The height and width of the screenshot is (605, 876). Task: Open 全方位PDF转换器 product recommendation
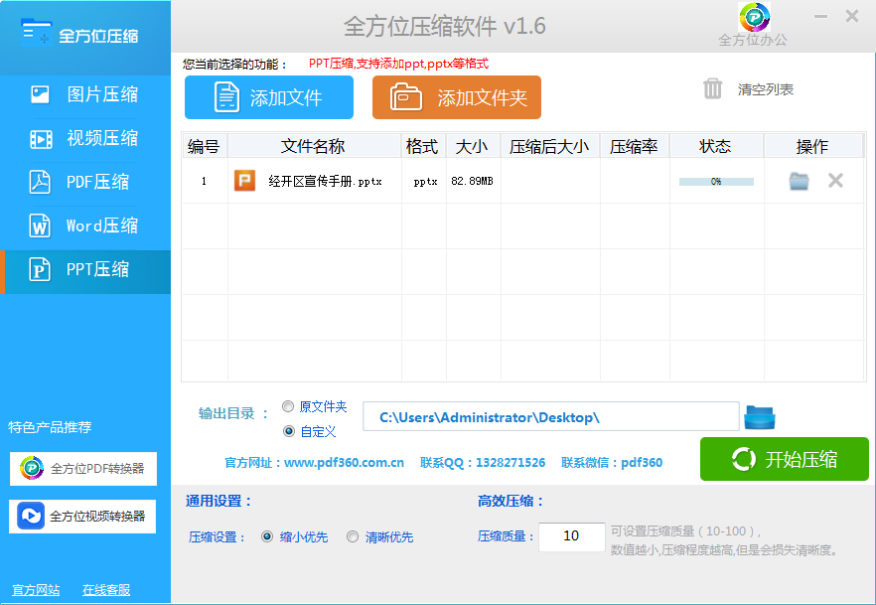point(83,469)
